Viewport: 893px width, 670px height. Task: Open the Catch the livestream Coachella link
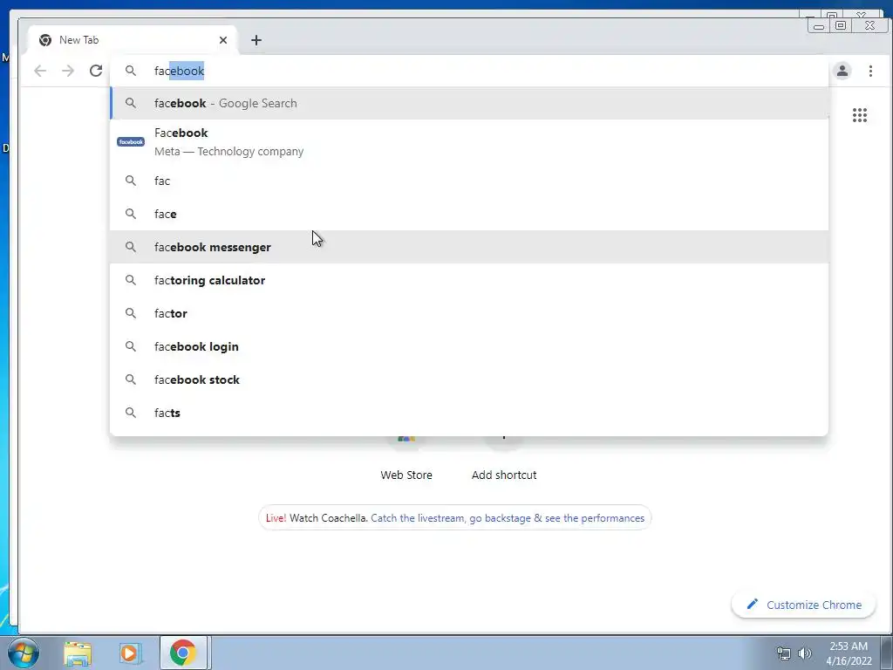tap(508, 518)
